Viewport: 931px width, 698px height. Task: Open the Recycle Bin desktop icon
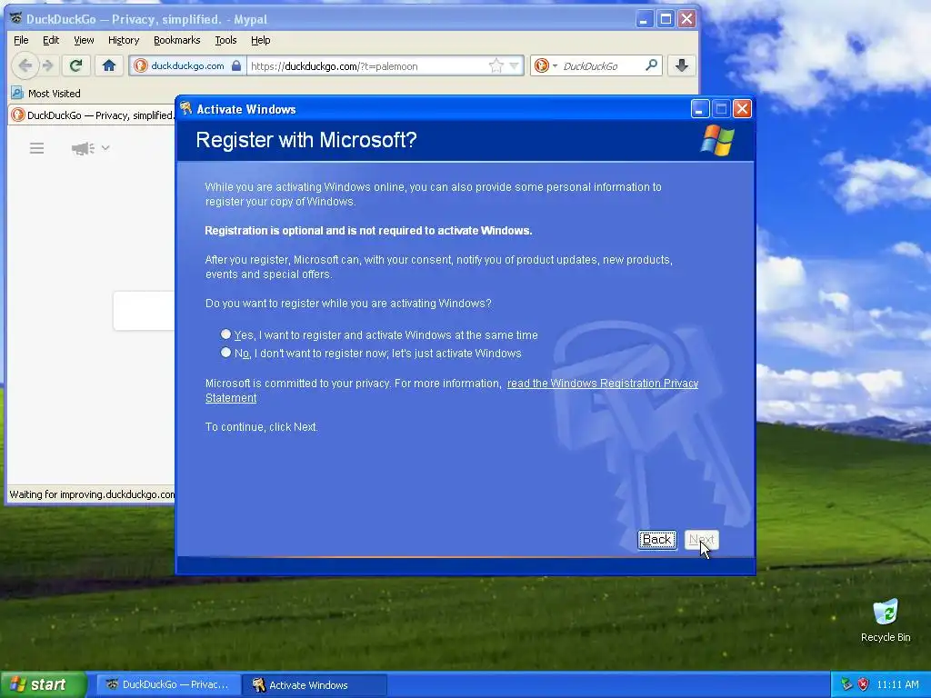pyautogui.click(x=886, y=620)
